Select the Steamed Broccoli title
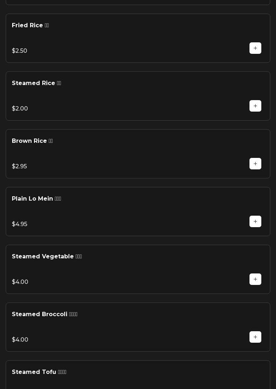This screenshot has height=389, width=276. [x=44, y=314]
